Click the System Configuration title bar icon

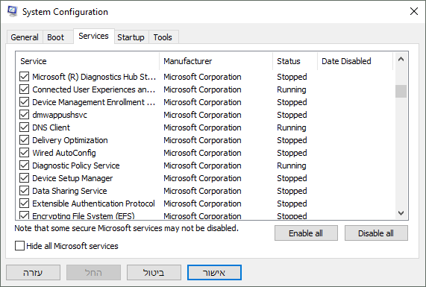click(x=12, y=12)
